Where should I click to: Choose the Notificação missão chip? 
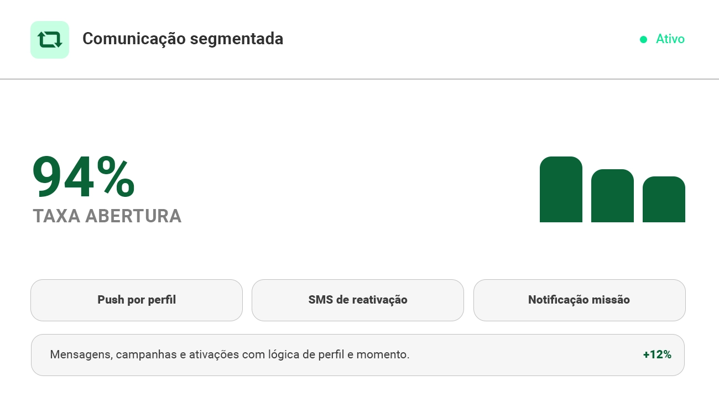point(579,300)
